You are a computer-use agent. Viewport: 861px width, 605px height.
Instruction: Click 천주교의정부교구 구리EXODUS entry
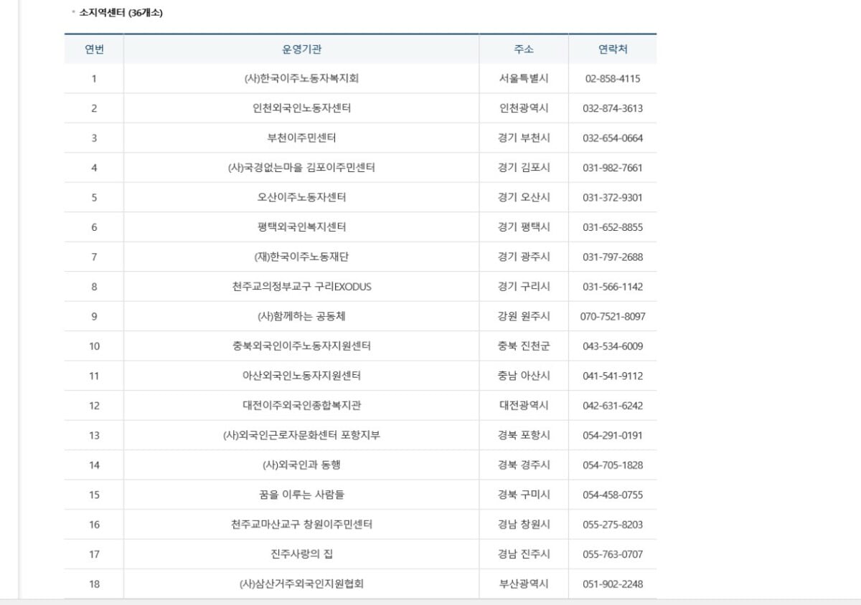point(301,287)
